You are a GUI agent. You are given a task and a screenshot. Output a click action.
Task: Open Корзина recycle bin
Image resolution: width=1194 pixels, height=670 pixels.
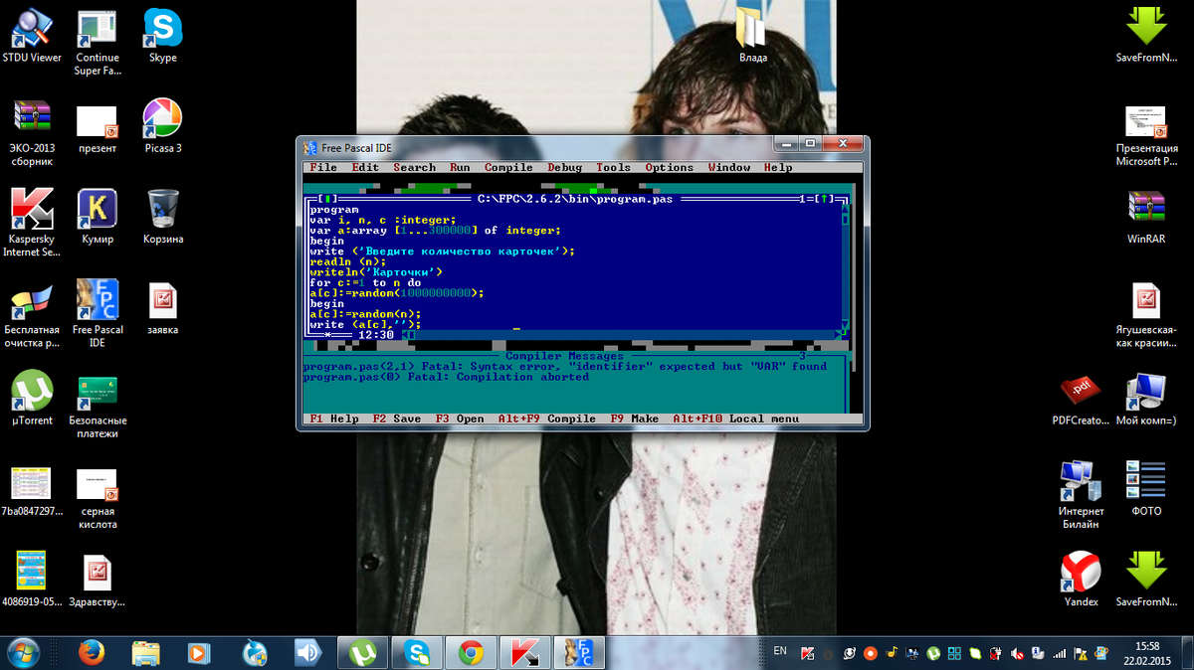[x=162, y=218]
